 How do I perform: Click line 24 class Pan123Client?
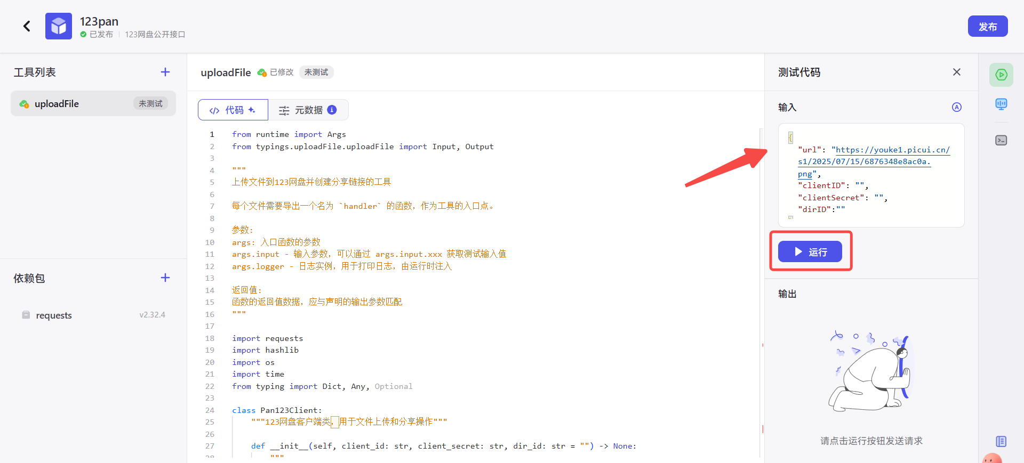pos(277,410)
